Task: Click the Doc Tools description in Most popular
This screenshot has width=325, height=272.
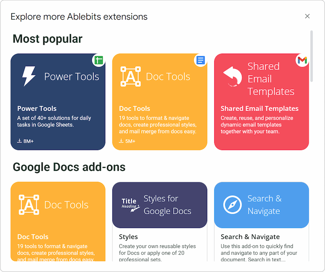Action: pos(158,124)
